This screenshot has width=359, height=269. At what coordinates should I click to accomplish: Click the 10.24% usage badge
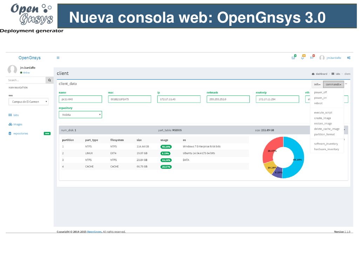click(x=166, y=160)
